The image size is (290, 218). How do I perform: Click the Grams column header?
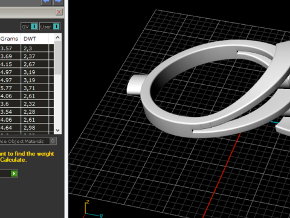click(10, 39)
